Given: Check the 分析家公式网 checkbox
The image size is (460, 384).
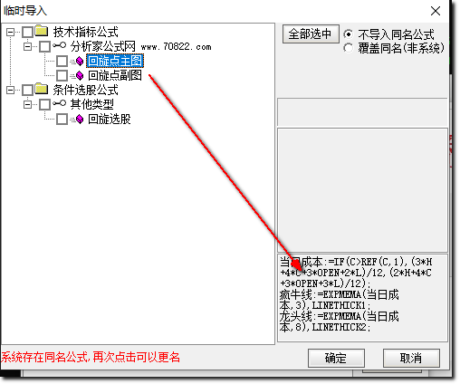Looking at the screenshot, I should point(44,46).
